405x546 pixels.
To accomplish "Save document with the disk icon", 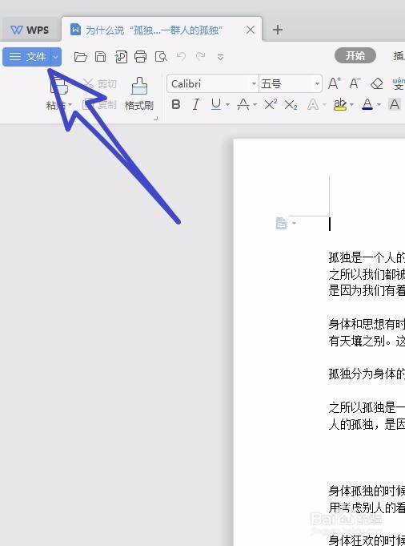I will [101, 56].
